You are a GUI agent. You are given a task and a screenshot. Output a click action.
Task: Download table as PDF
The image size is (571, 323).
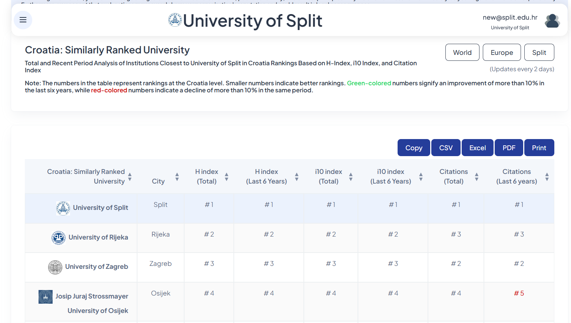click(509, 148)
